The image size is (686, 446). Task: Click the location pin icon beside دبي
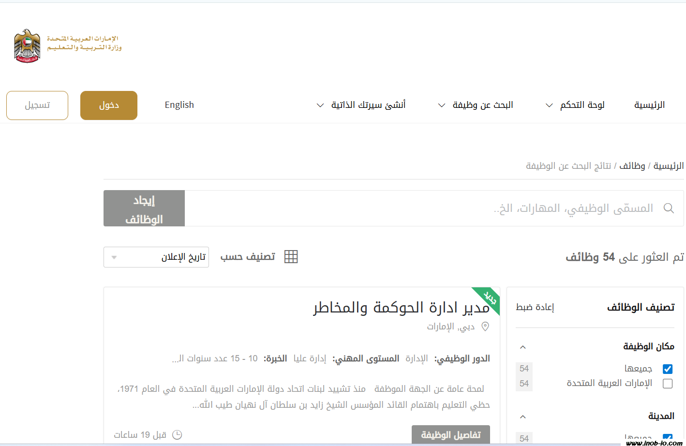[x=485, y=327]
